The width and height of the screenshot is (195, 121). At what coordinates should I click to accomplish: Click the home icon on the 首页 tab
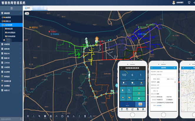[x=26, y=8]
